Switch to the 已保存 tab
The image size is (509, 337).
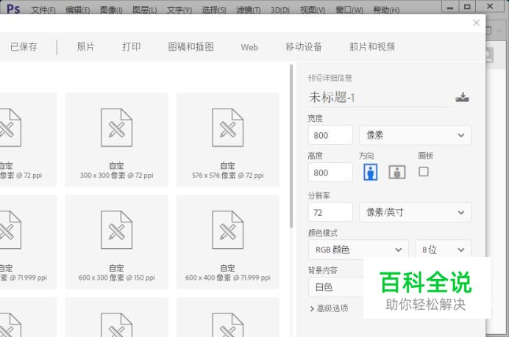24,47
